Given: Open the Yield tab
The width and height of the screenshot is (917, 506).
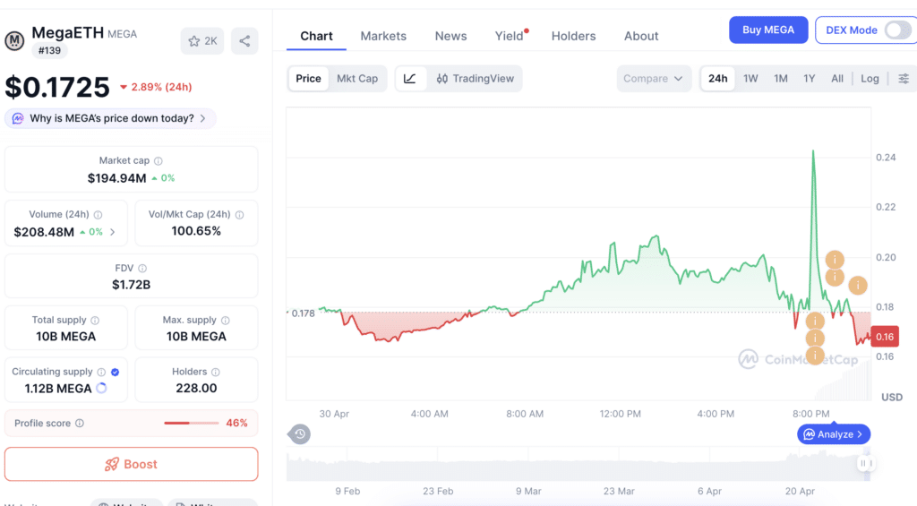Looking at the screenshot, I should [x=510, y=36].
